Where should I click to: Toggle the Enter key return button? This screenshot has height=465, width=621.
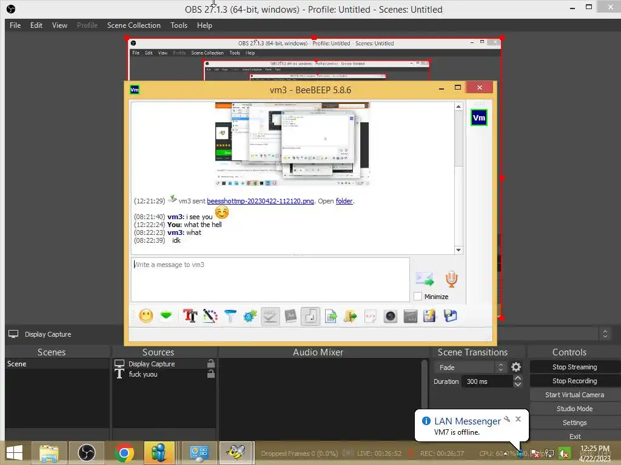click(310, 316)
